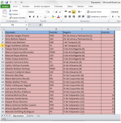Toggle italic K formatting

(x=34, y=17)
